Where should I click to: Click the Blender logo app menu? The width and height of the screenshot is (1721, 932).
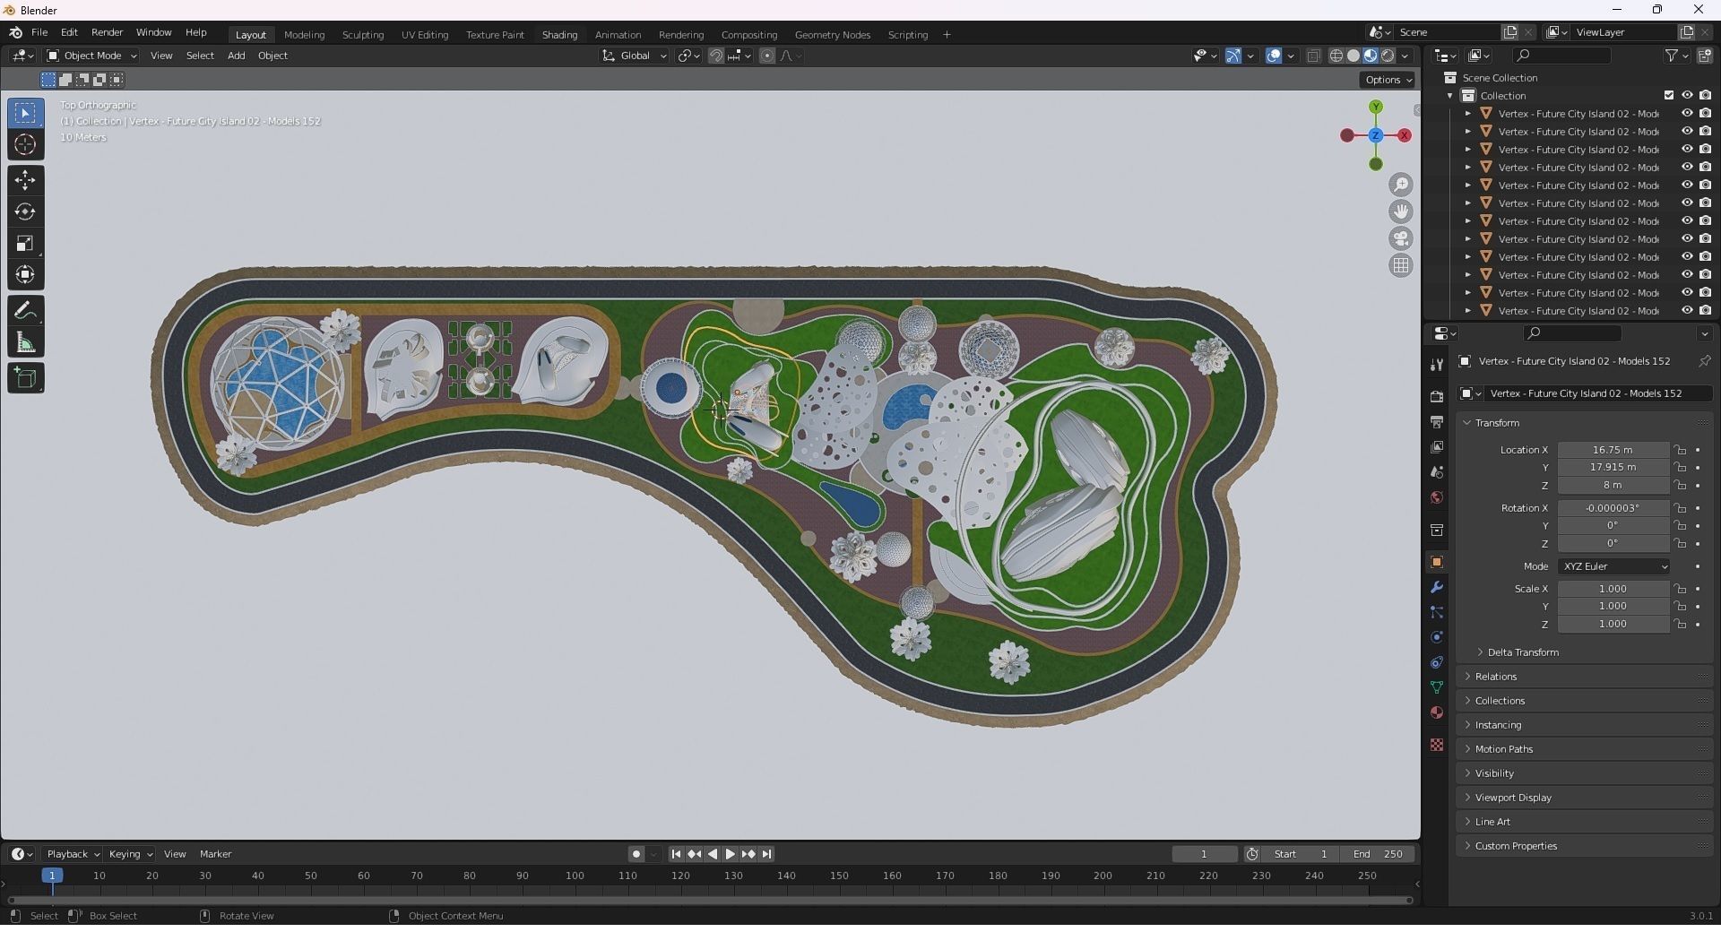(15, 33)
